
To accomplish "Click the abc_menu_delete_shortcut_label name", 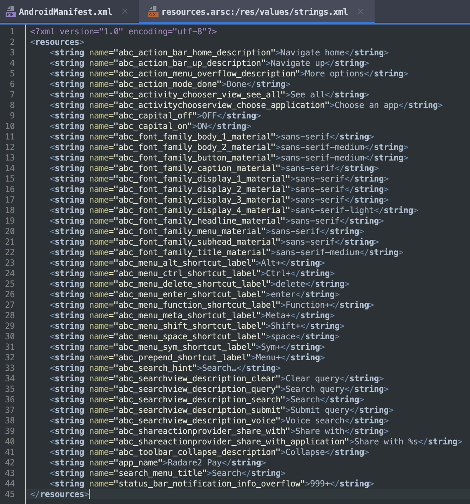I will (192, 284).
